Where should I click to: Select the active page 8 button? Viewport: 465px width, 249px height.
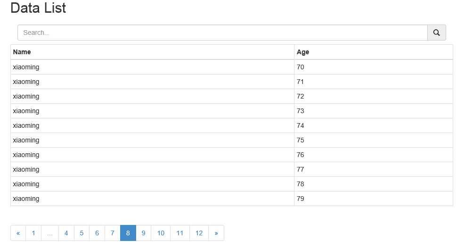[x=128, y=233]
